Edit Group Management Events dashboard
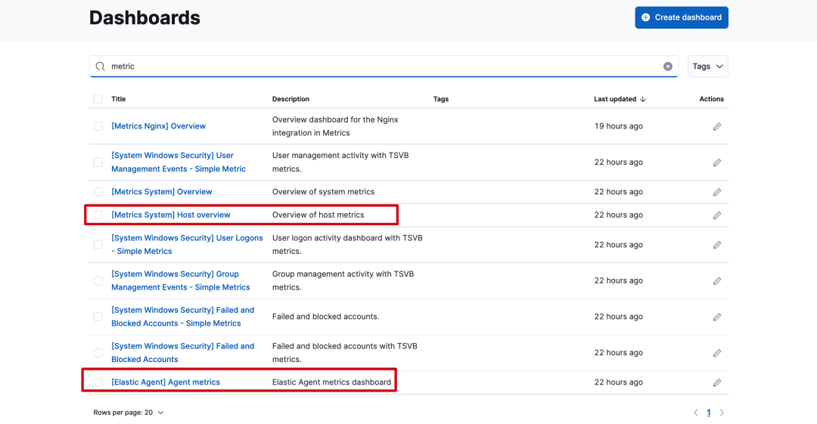The image size is (817, 424). (x=717, y=281)
